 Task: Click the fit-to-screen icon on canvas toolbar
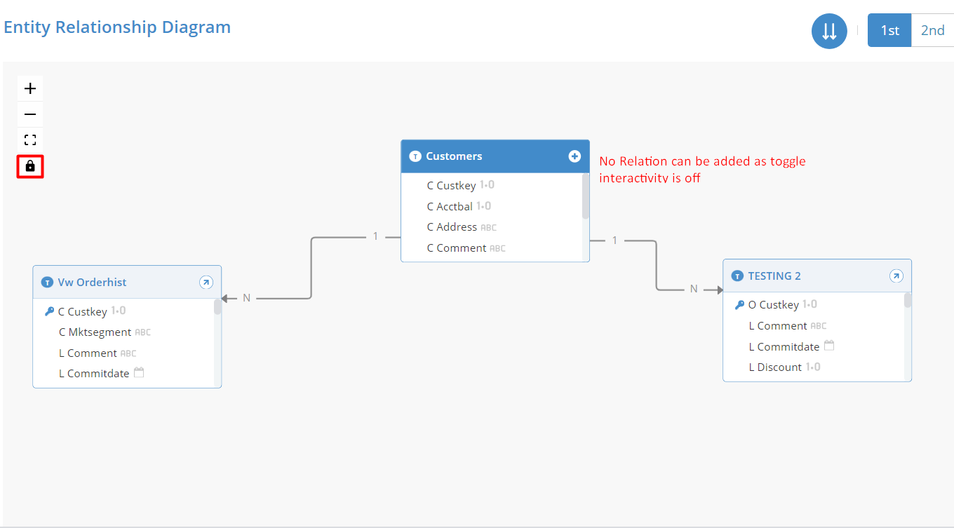click(x=29, y=139)
